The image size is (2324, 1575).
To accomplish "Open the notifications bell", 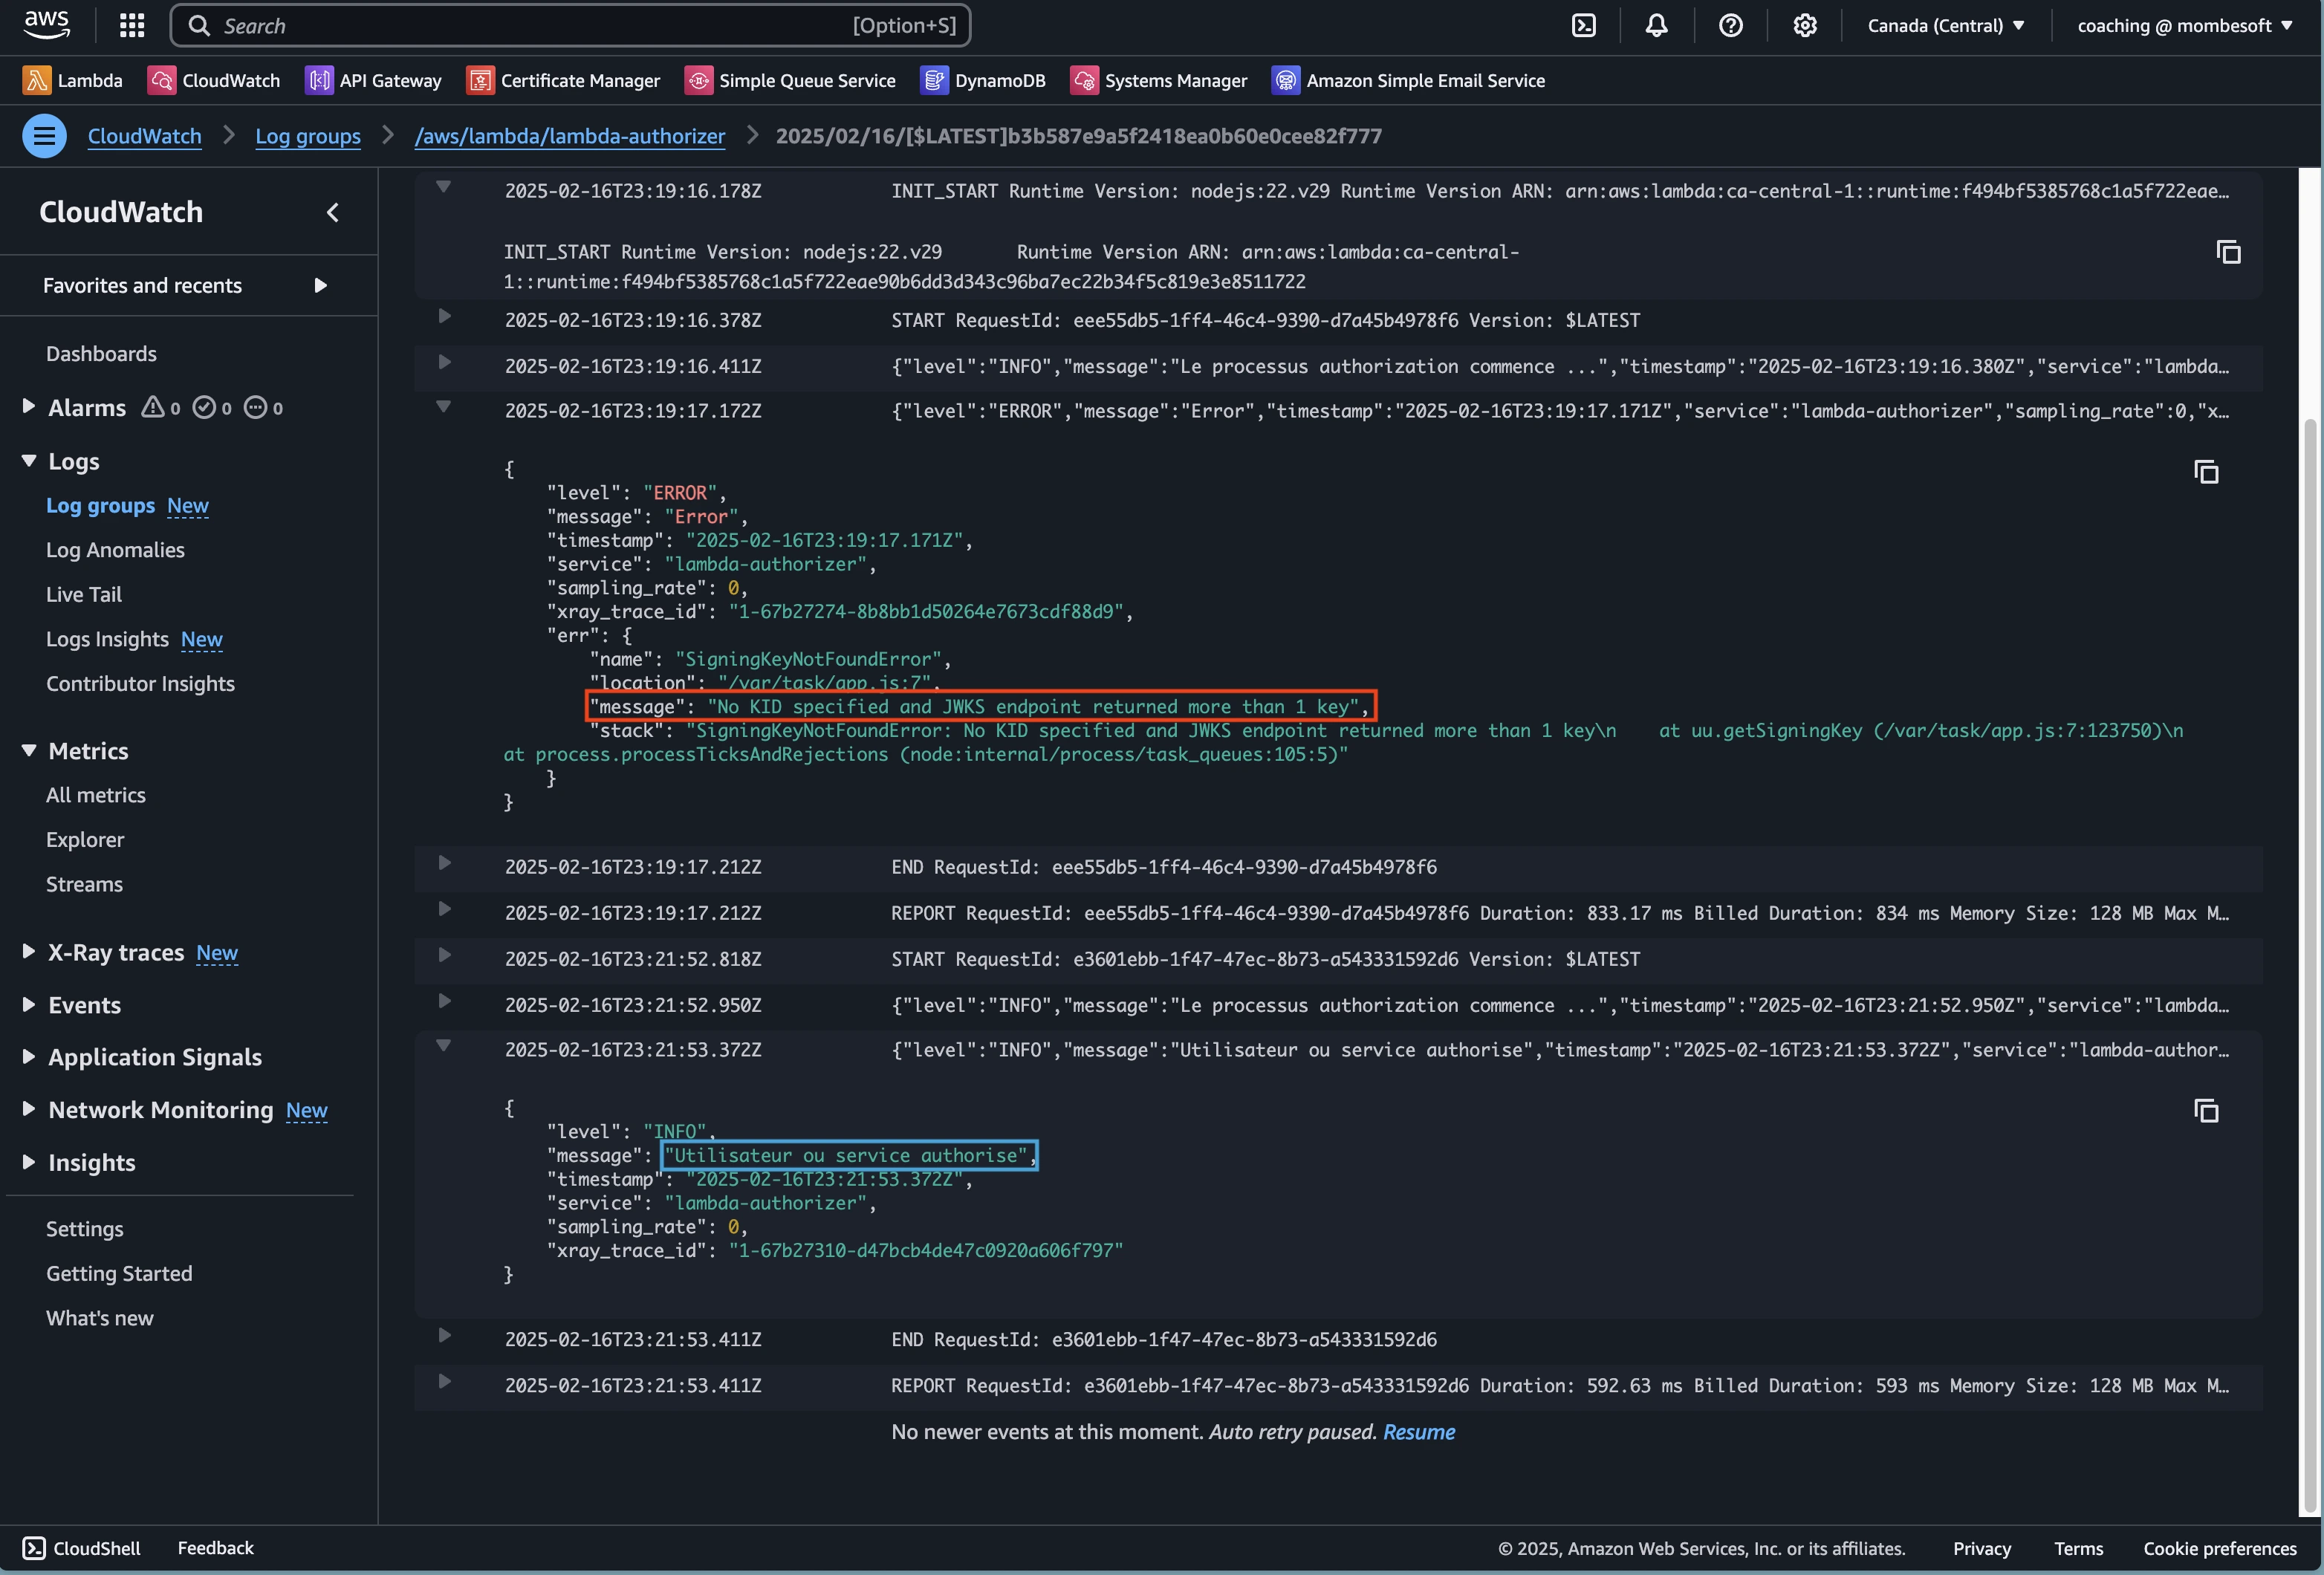I will point(1657,25).
